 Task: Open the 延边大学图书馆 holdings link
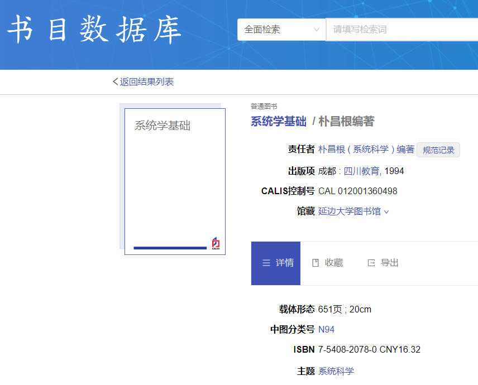coord(349,211)
